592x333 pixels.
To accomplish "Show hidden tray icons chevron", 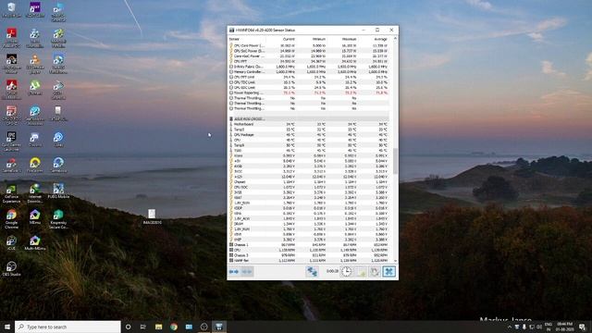I will [x=510, y=327].
